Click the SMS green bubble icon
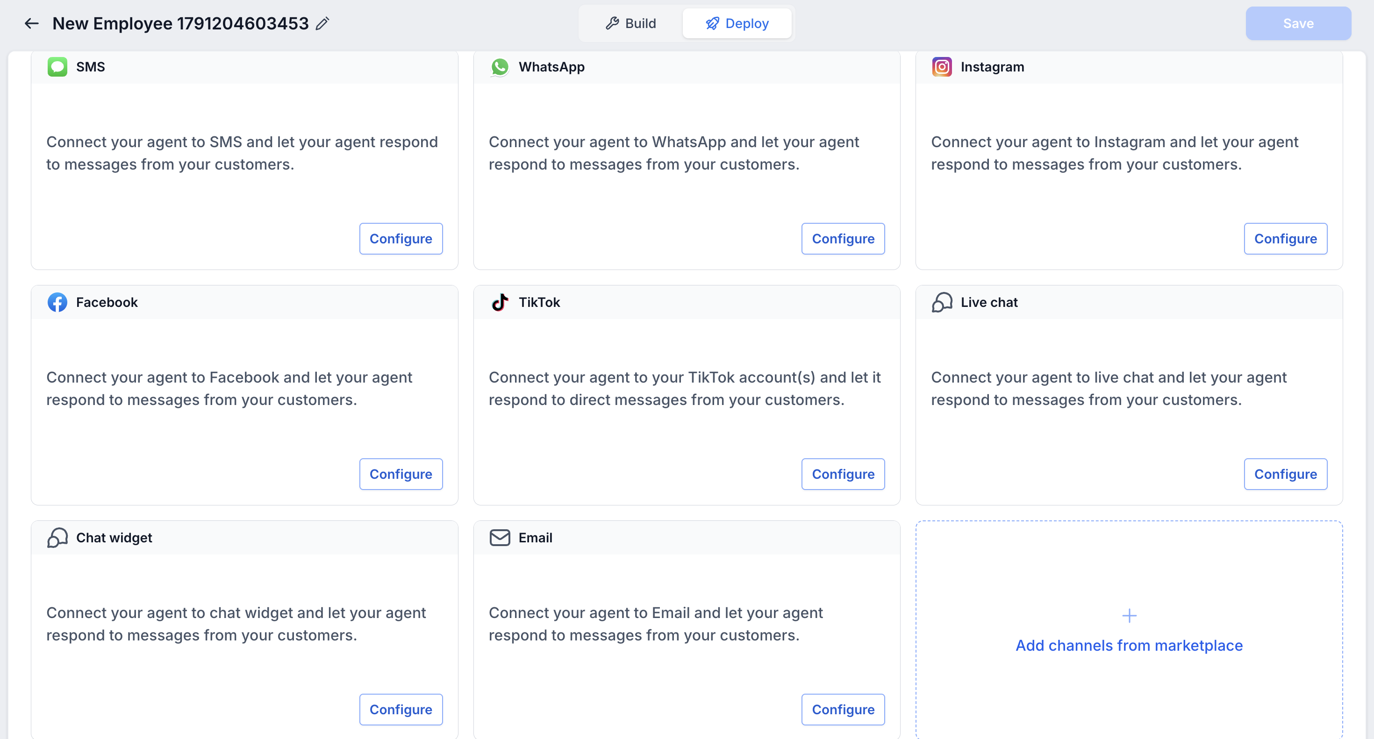 57,67
